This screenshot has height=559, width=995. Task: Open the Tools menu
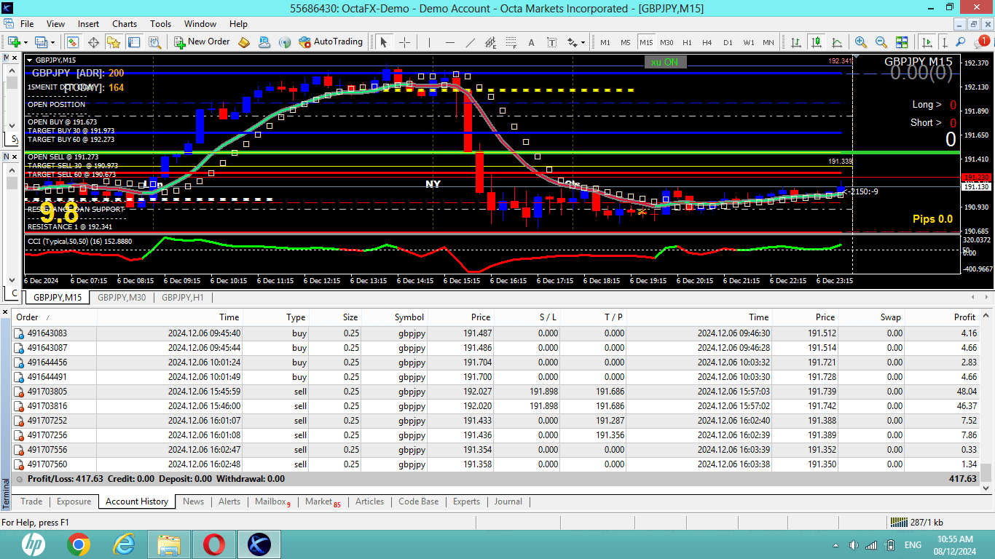click(x=161, y=24)
